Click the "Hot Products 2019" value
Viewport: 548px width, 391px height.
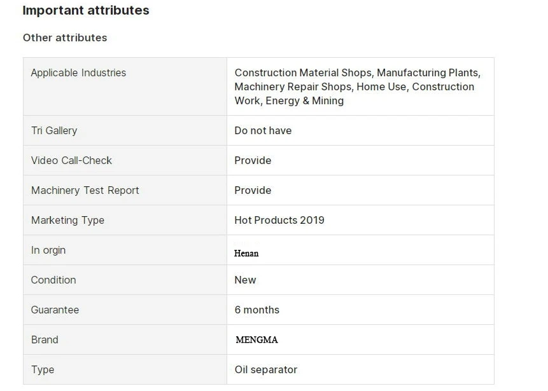click(x=279, y=220)
